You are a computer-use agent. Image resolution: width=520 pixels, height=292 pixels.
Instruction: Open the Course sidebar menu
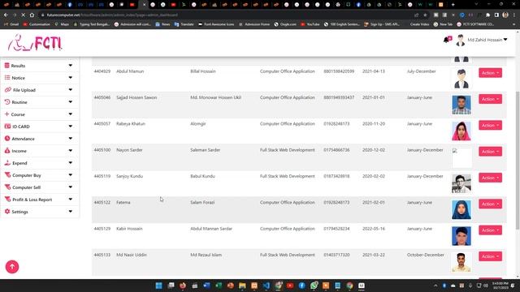(x=39, y=114)
